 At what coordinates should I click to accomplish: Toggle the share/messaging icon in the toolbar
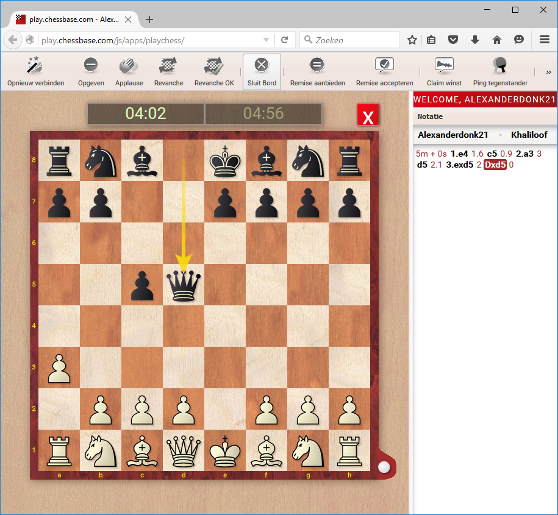519,40
